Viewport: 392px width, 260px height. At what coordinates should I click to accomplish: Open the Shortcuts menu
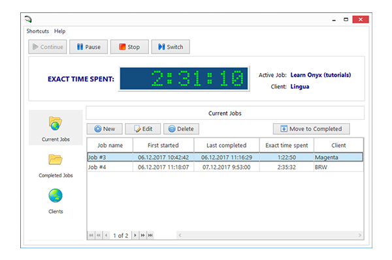[38, 31]
